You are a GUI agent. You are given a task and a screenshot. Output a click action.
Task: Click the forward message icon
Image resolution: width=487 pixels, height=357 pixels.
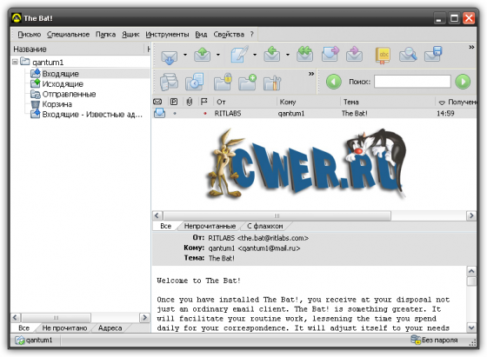click(330, 54)
